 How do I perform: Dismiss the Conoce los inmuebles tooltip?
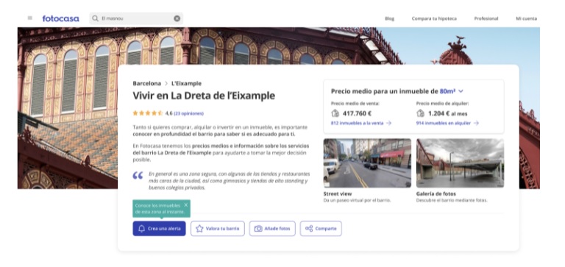[x=185, y=205]
